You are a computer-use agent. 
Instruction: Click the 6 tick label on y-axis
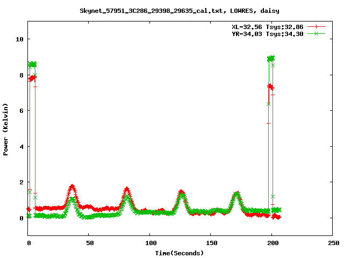pyautogui.click(x=21, y=111)
